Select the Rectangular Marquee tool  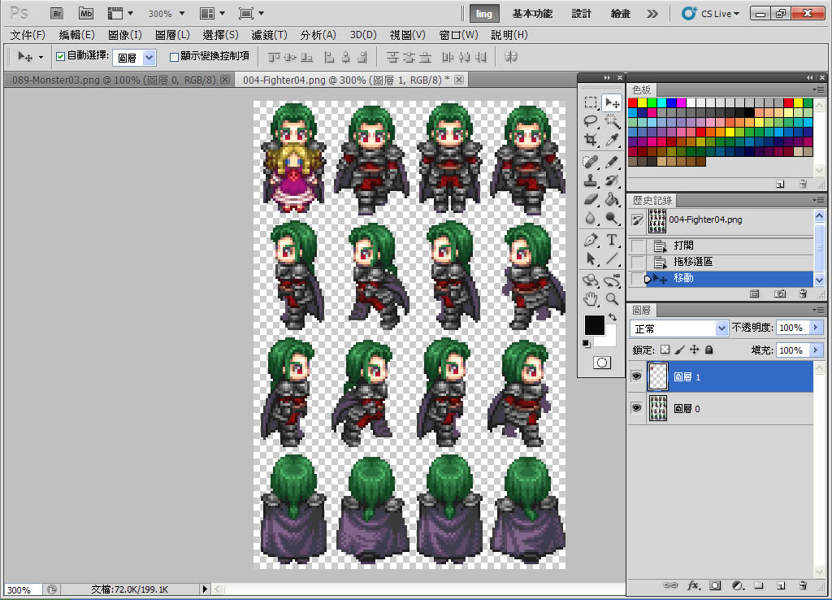pos(591,102)
